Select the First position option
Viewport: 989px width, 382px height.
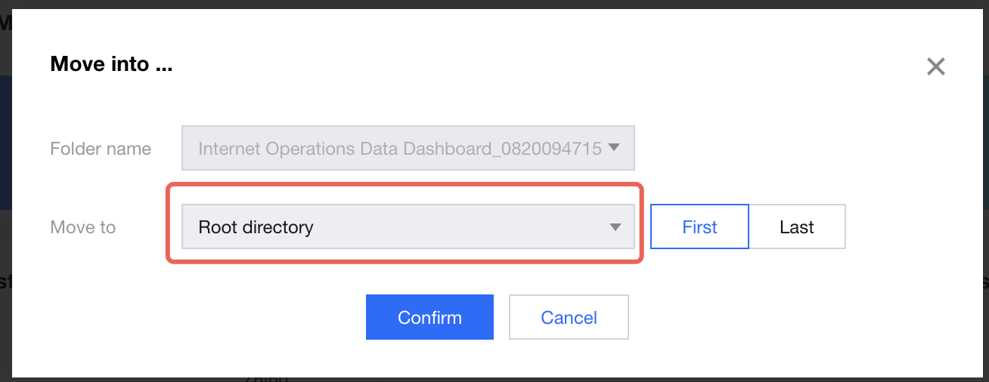pyautogui.click(x=699, y=226)
